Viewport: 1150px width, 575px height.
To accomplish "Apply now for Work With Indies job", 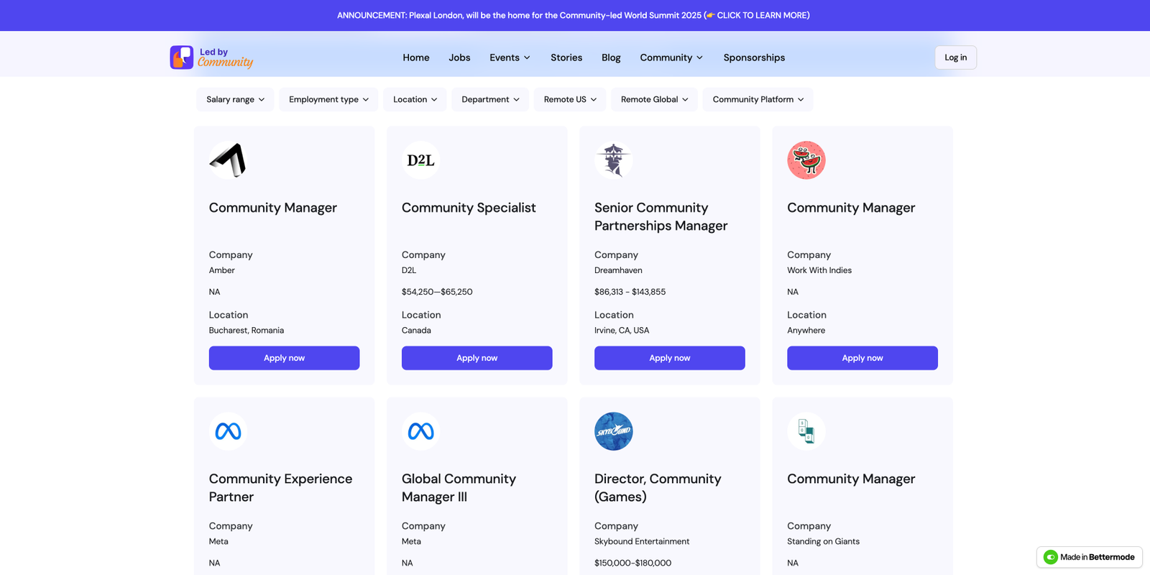I will click(x=862, y=358).
